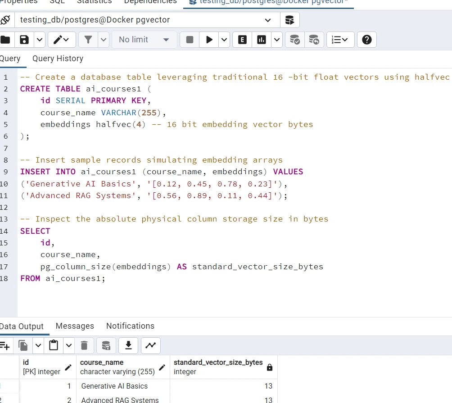The height and width of the screenshot is (403, 452).
Task: Open connection selector testing_db/postgres@Docker pgvector
Action: pyautogui.click(x=147, y=20)
